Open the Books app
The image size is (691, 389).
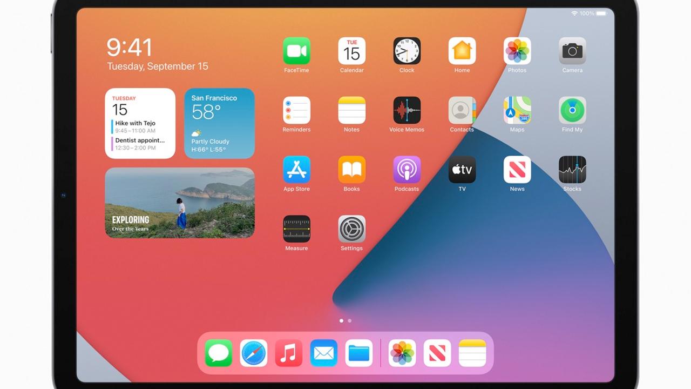tap(351, 170)
